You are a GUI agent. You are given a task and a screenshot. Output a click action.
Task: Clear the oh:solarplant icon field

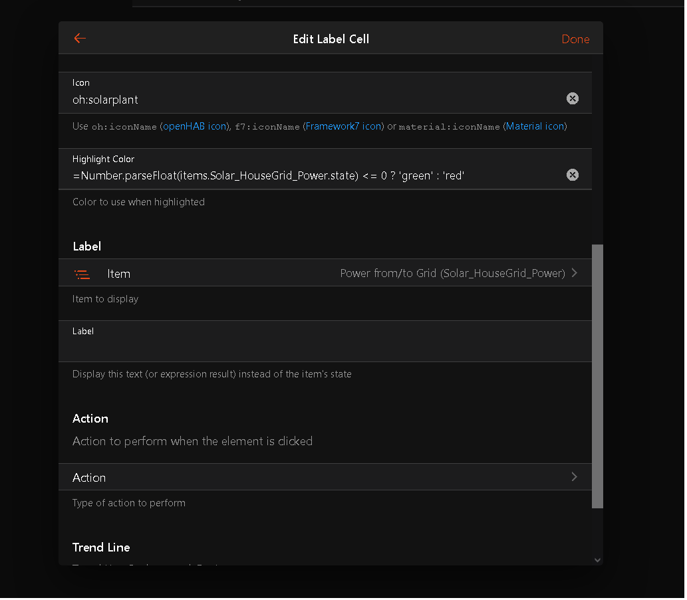(x=572, y=98)
